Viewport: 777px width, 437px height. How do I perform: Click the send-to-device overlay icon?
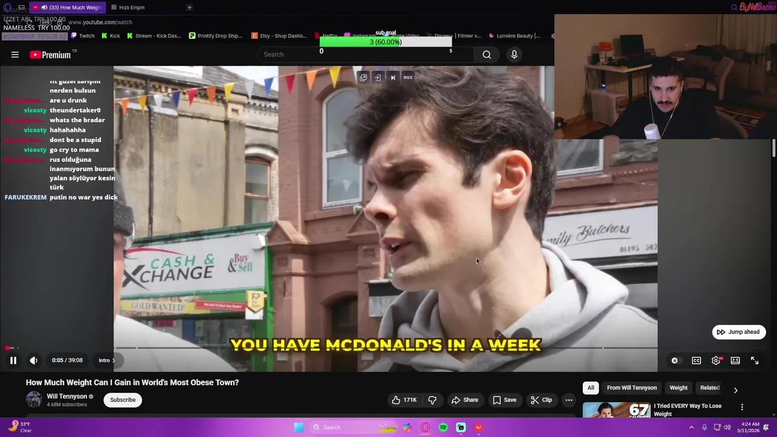tap(378, 77)
